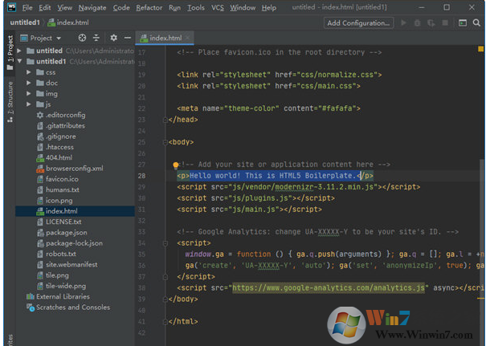Fold the body tag code block
Image resolution: width=486 pixels, height=346 pixels.
167,142
